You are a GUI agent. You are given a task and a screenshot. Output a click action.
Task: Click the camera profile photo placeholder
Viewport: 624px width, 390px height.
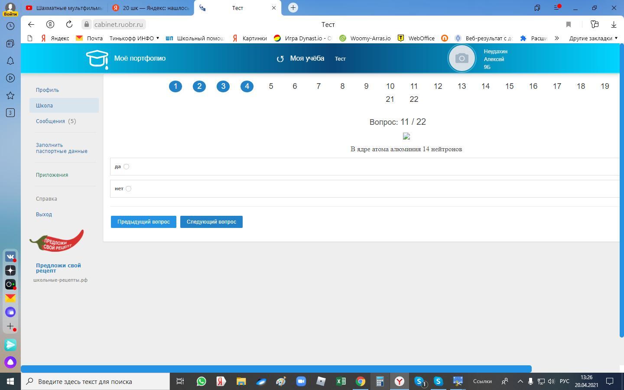click(461, 58)
